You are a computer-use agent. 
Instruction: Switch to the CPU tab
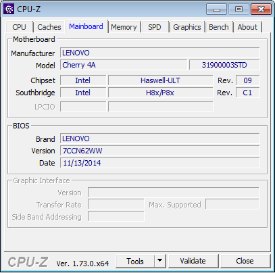19,27
